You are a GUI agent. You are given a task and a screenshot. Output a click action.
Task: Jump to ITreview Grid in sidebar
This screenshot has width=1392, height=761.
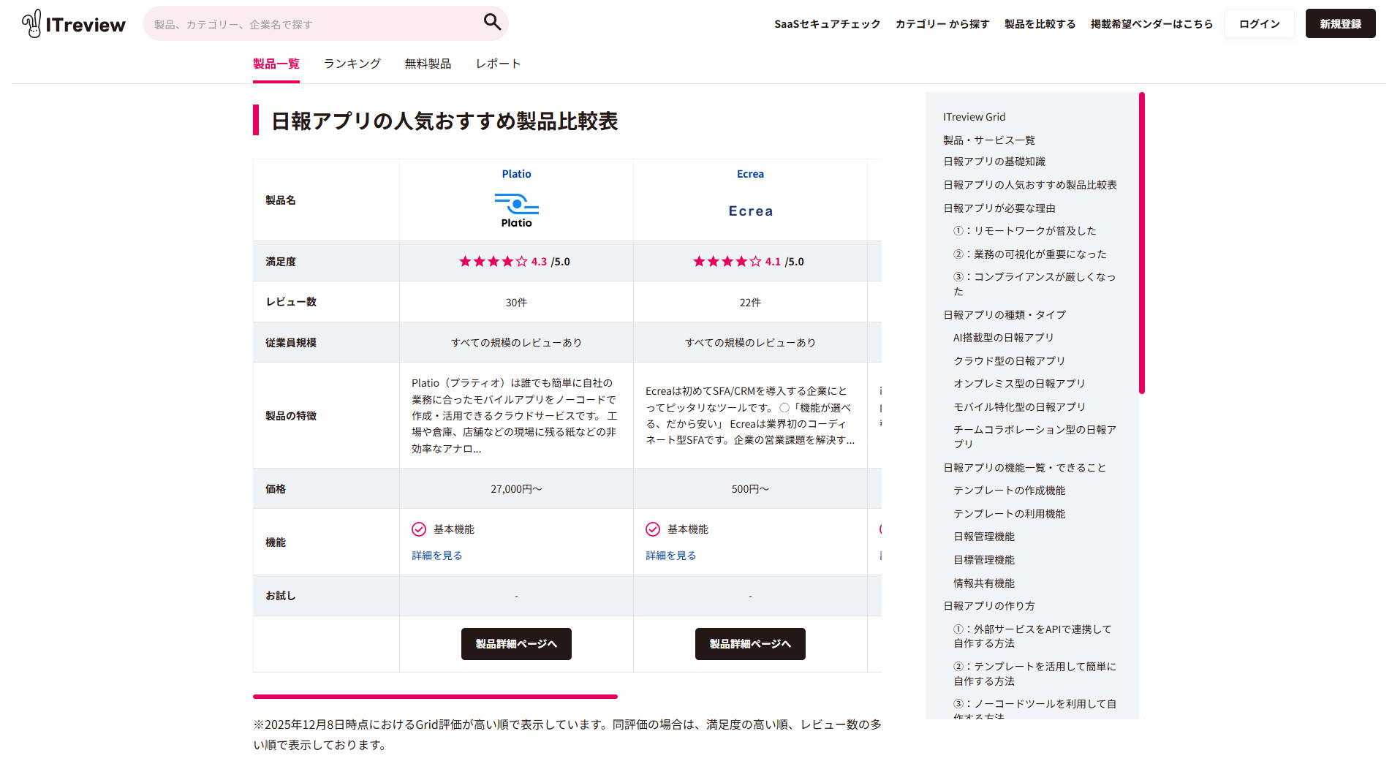click(974, 117)
